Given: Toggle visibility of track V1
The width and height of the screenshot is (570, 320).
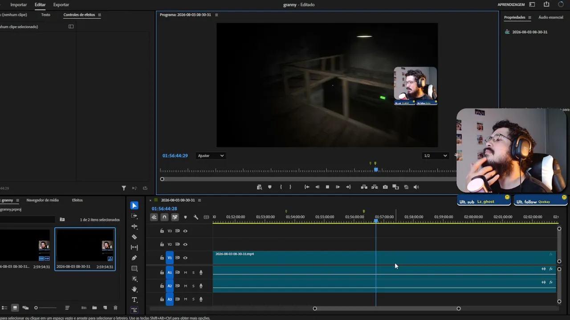Looking at the screenshot, I should pos(185,258).
